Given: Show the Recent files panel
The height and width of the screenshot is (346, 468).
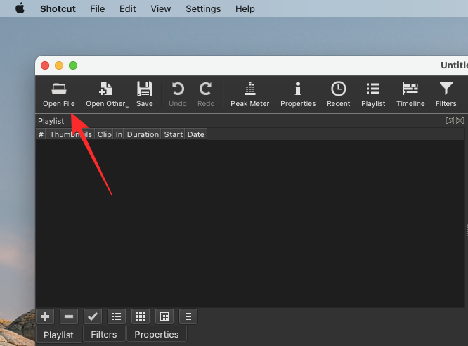Looking at the screenshot, I should (x=338, y=94).
